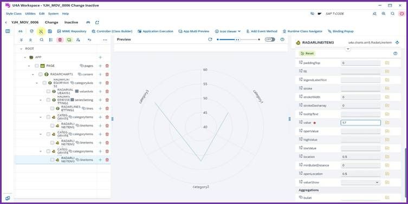408x204 pixels.
Task: Expand all tree nodes icon
Action: coord(21,40)
